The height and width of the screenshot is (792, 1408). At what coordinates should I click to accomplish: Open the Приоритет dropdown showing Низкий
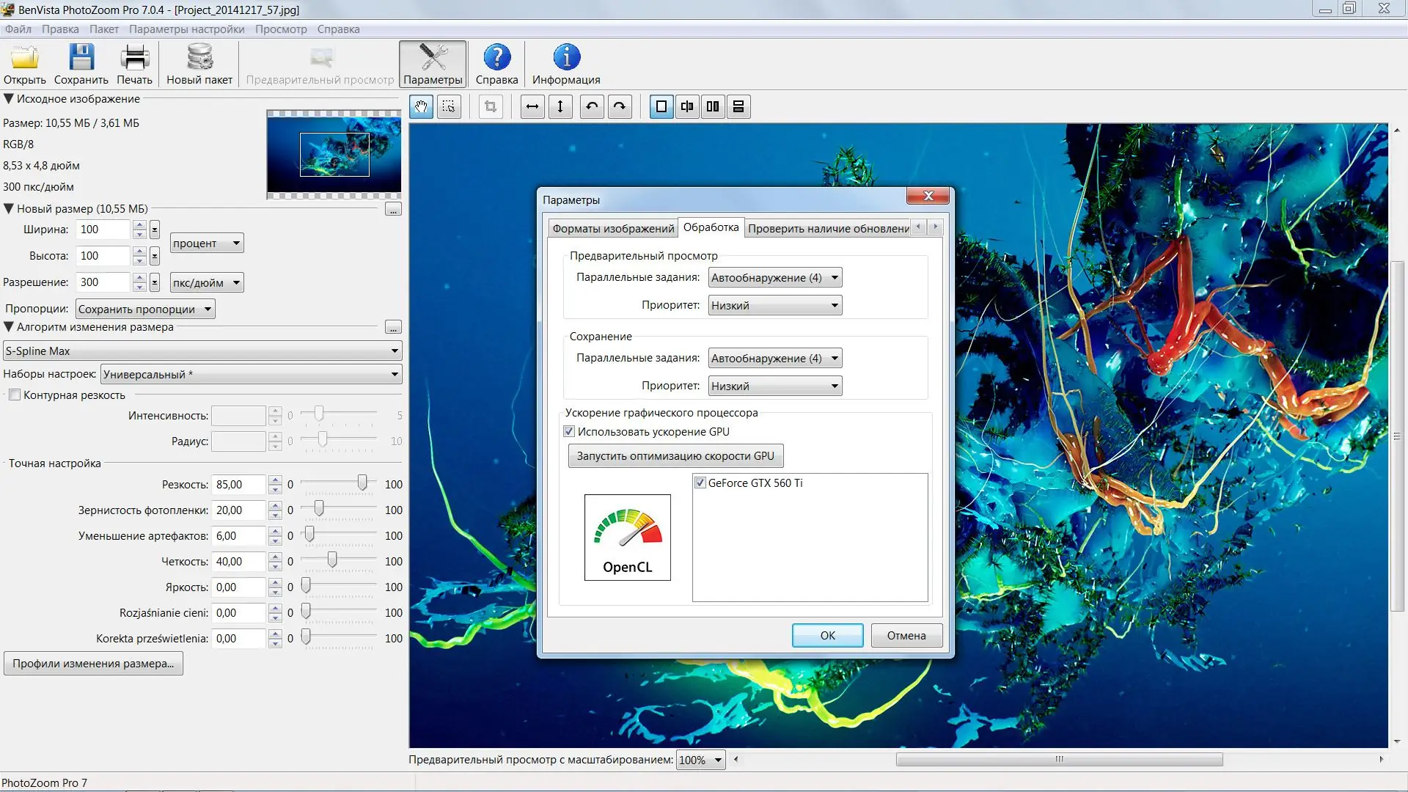pyautogui.click(x=774, y=305)
